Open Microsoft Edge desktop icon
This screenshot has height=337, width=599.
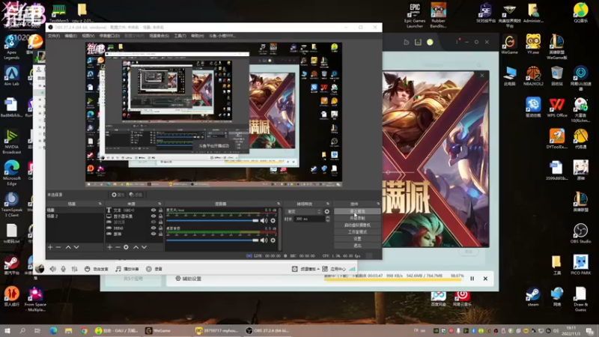12,173
